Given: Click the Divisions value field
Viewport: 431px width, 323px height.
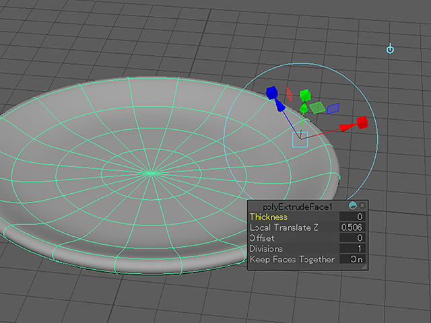Looking at the screenshot, I should pos(352,248).
